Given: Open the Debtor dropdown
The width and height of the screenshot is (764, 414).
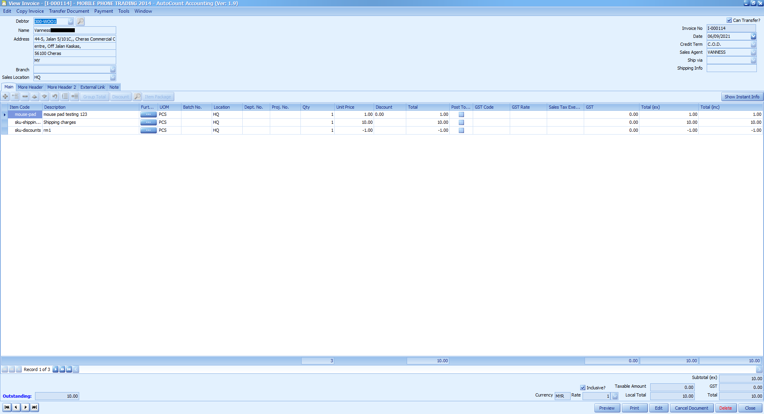Looking at the screenshot, I should [x=70, y=21].
